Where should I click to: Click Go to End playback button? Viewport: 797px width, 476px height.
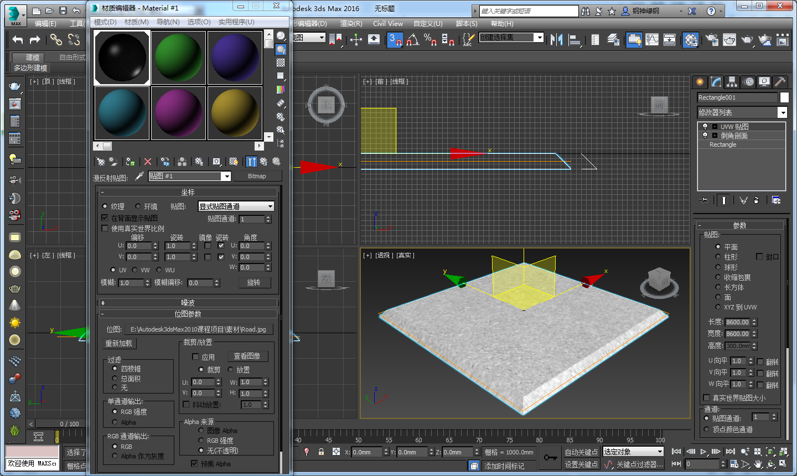(730, 452)
